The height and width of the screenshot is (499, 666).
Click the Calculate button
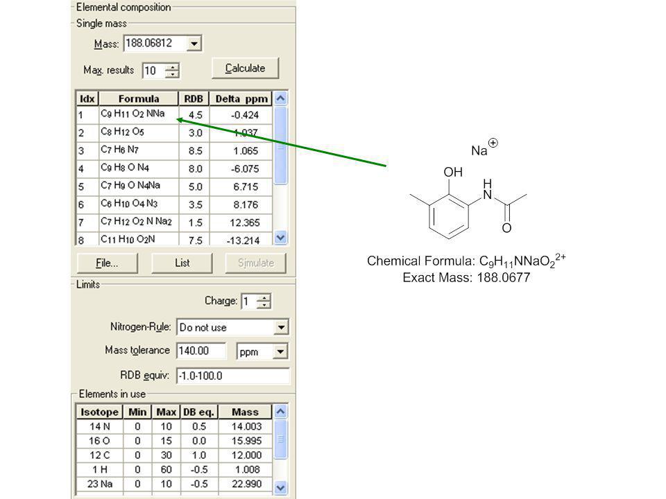[x=245, y=69]
